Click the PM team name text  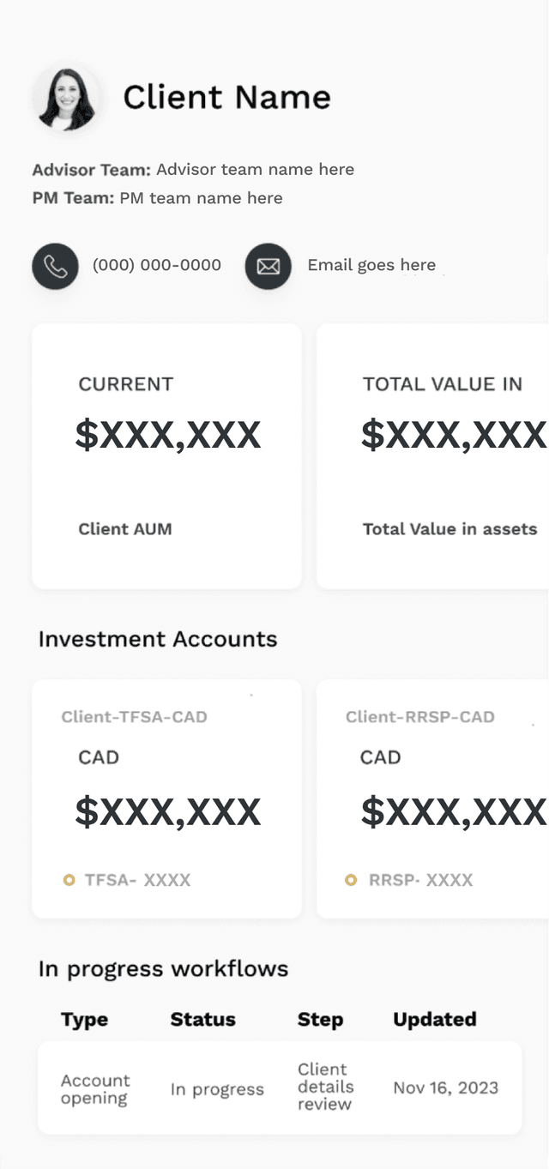click(201, 198)
